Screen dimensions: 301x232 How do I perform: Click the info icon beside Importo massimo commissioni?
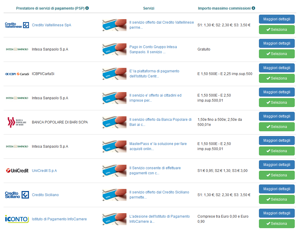click(253, 8)
